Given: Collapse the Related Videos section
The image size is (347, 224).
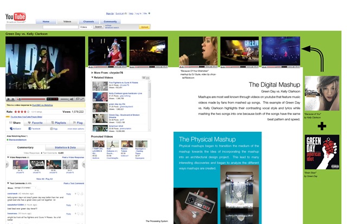Looking at the screenshot, I should (x=102, y=78).
